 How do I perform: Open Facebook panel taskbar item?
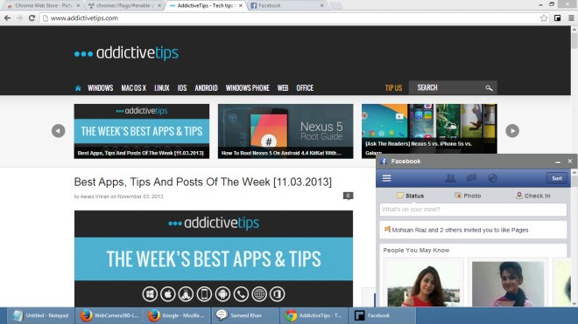[382, 315]
